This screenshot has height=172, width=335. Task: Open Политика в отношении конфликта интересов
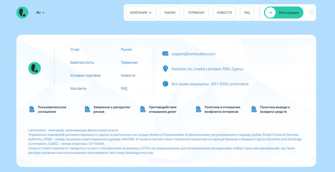tap(222, 109)
